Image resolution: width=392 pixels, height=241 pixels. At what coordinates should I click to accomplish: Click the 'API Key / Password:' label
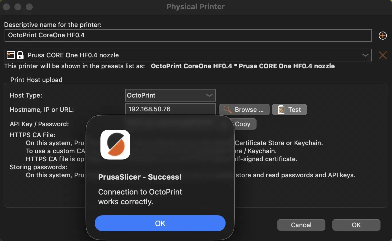pos(39,124)
